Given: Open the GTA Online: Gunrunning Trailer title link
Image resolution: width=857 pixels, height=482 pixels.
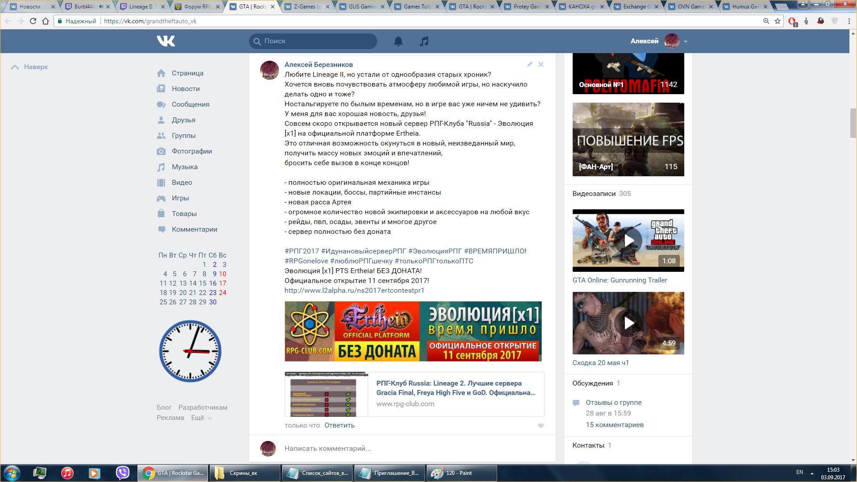Looking at the screenshot, I should (620, 280).
